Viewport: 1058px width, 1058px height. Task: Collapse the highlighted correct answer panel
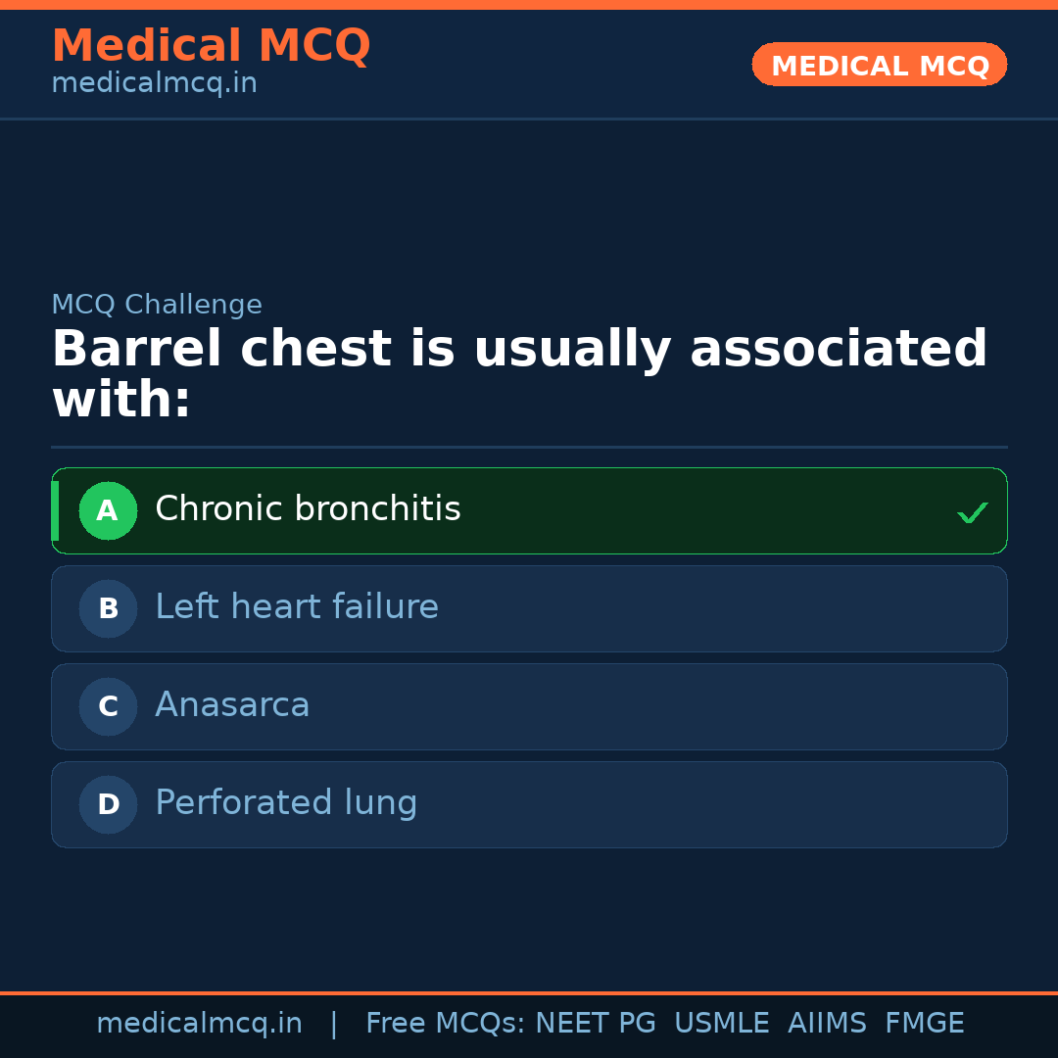pos(529,510)
